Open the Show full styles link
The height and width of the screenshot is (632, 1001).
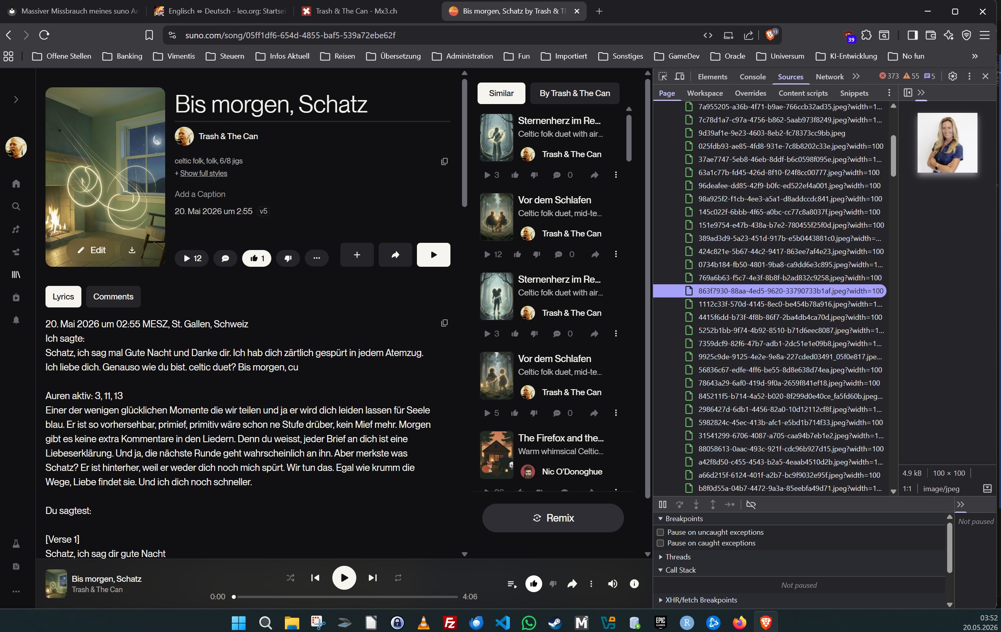(203, 173)
